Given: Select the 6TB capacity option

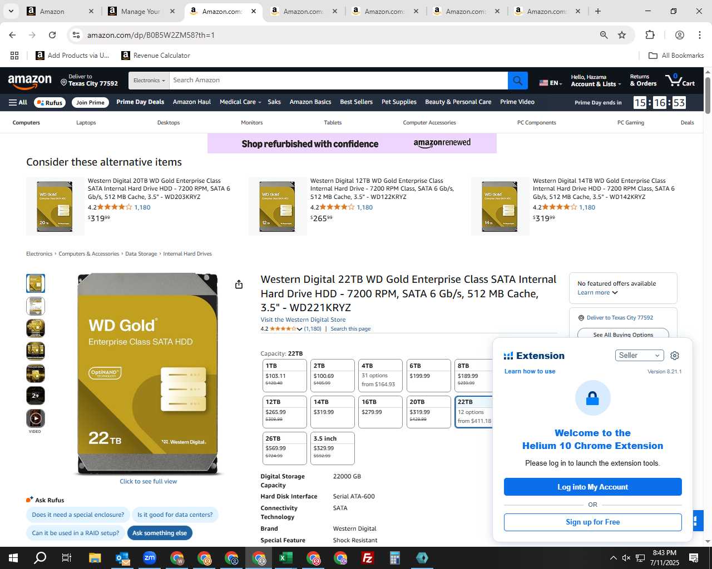Looking at the screenshot, I should click(x=428, y=376).
